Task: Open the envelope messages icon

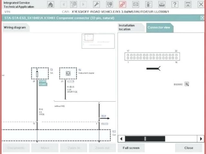Action: pos(136,4)
